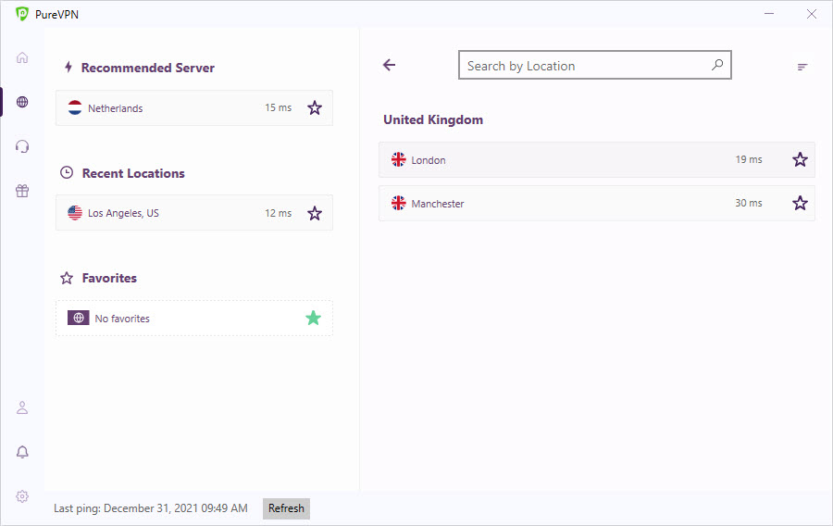Click the No favorites placeholder text
Viewport: 833px width, 526px height.
click(122, 319)
